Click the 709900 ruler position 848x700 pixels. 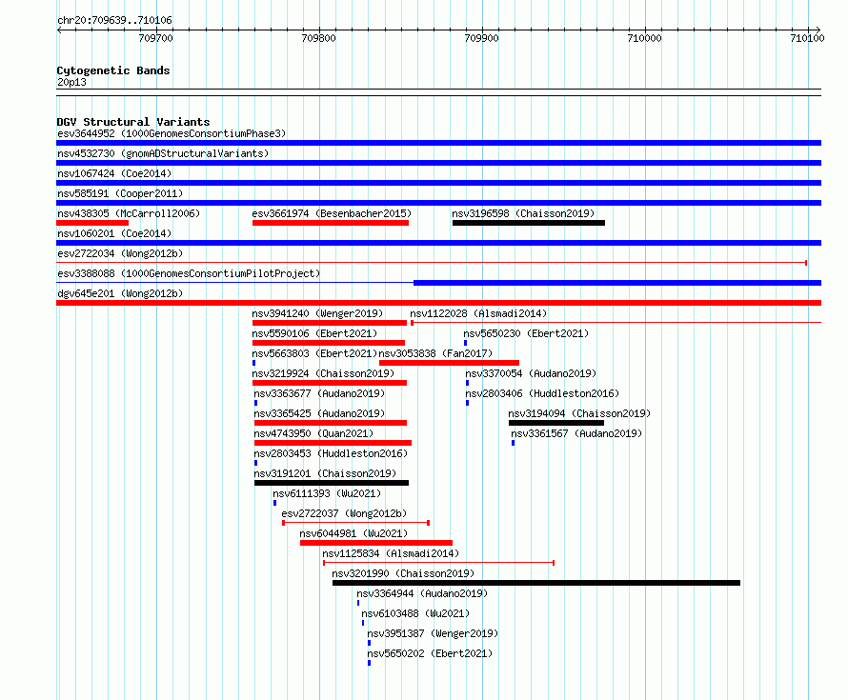(481, 38)
